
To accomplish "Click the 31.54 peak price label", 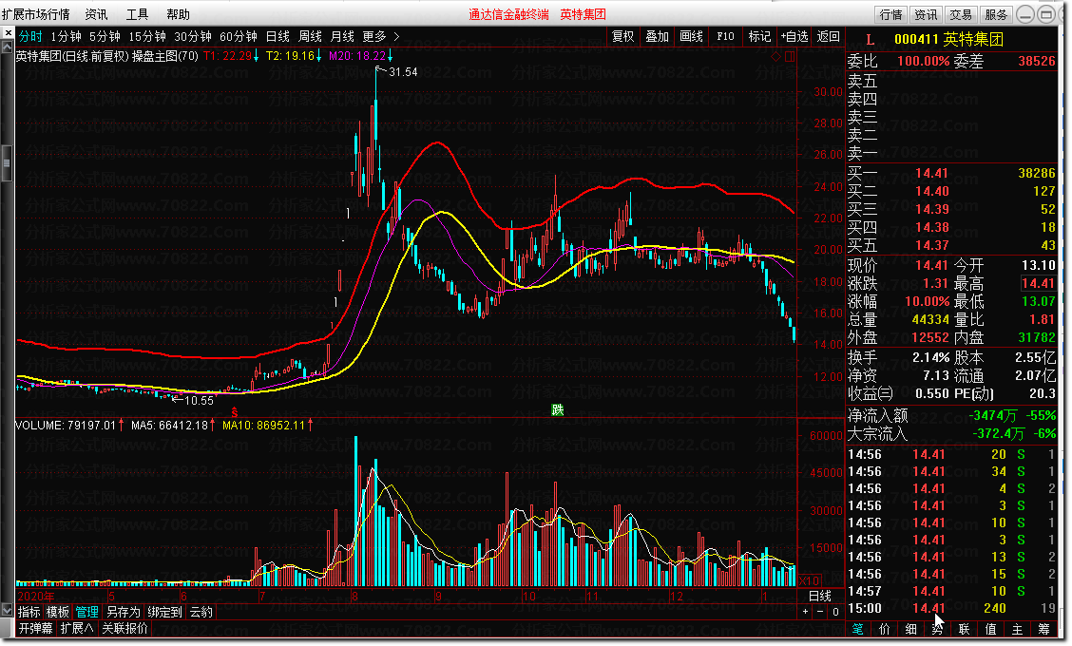I will click(x=403, y=72).
